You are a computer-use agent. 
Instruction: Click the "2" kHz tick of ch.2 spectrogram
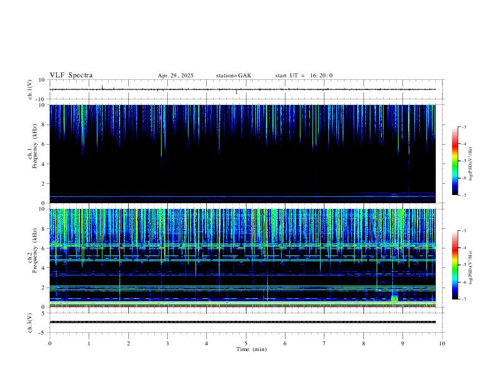click(43, 287)
